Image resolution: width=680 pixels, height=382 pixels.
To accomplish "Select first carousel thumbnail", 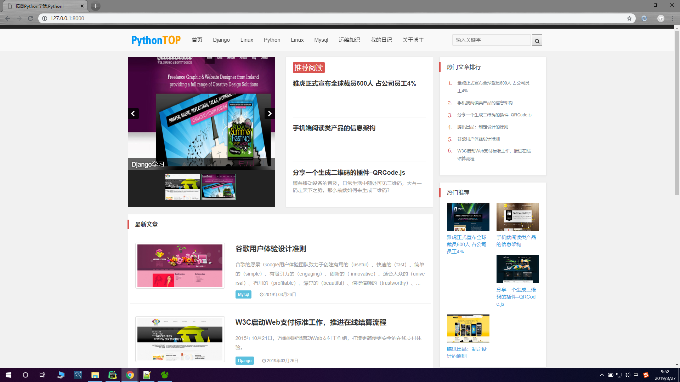I will [182, 187].
